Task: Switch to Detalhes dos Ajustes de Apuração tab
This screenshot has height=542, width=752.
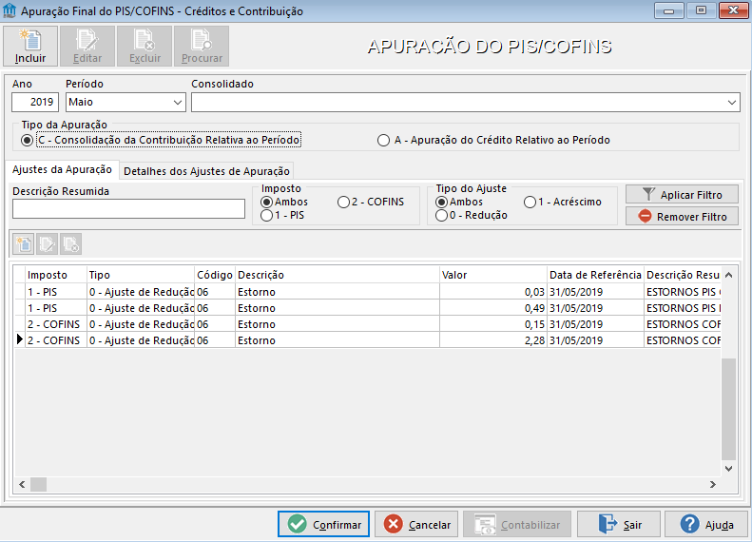Action: (206, 171)
